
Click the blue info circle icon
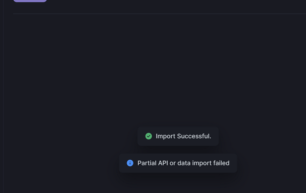coord(130,163)
